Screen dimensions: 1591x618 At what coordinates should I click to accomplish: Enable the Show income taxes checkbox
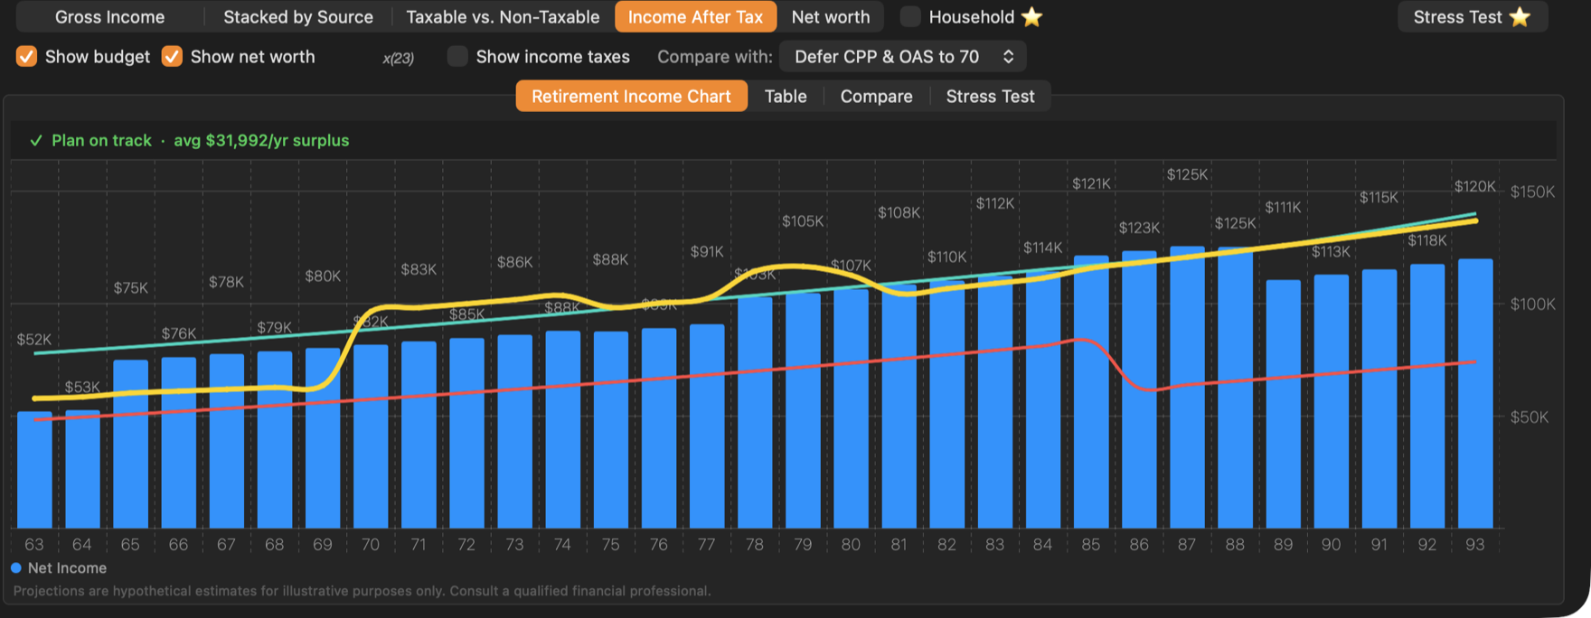coord(457,56)
